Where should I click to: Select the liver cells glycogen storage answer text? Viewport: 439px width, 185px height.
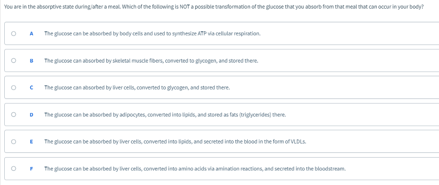tap(137, 88)
